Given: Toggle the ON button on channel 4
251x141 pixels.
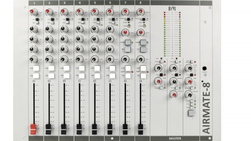Looking at the screenshot, I should tap(82, 76).
